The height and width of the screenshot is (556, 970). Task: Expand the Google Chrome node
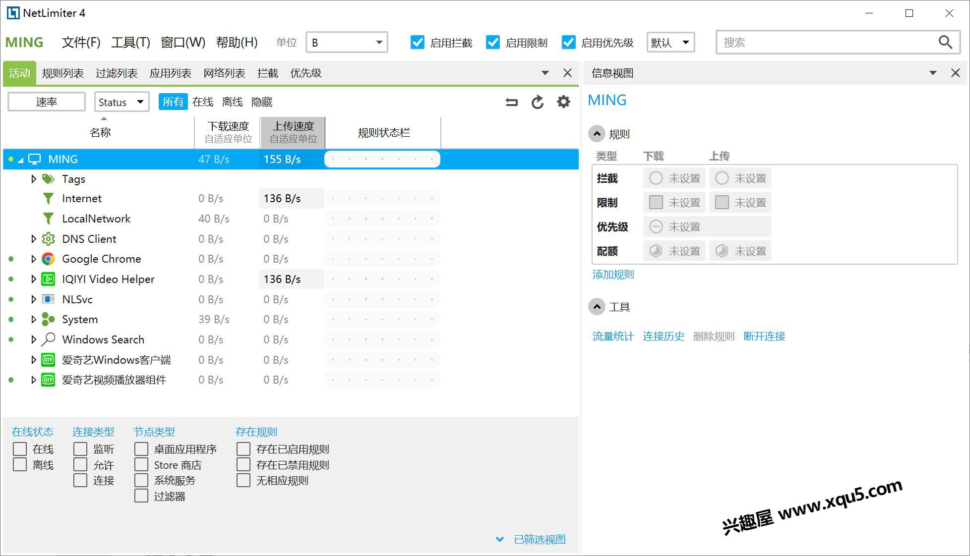[34, 259]
